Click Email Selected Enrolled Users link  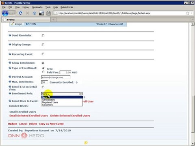29,116
